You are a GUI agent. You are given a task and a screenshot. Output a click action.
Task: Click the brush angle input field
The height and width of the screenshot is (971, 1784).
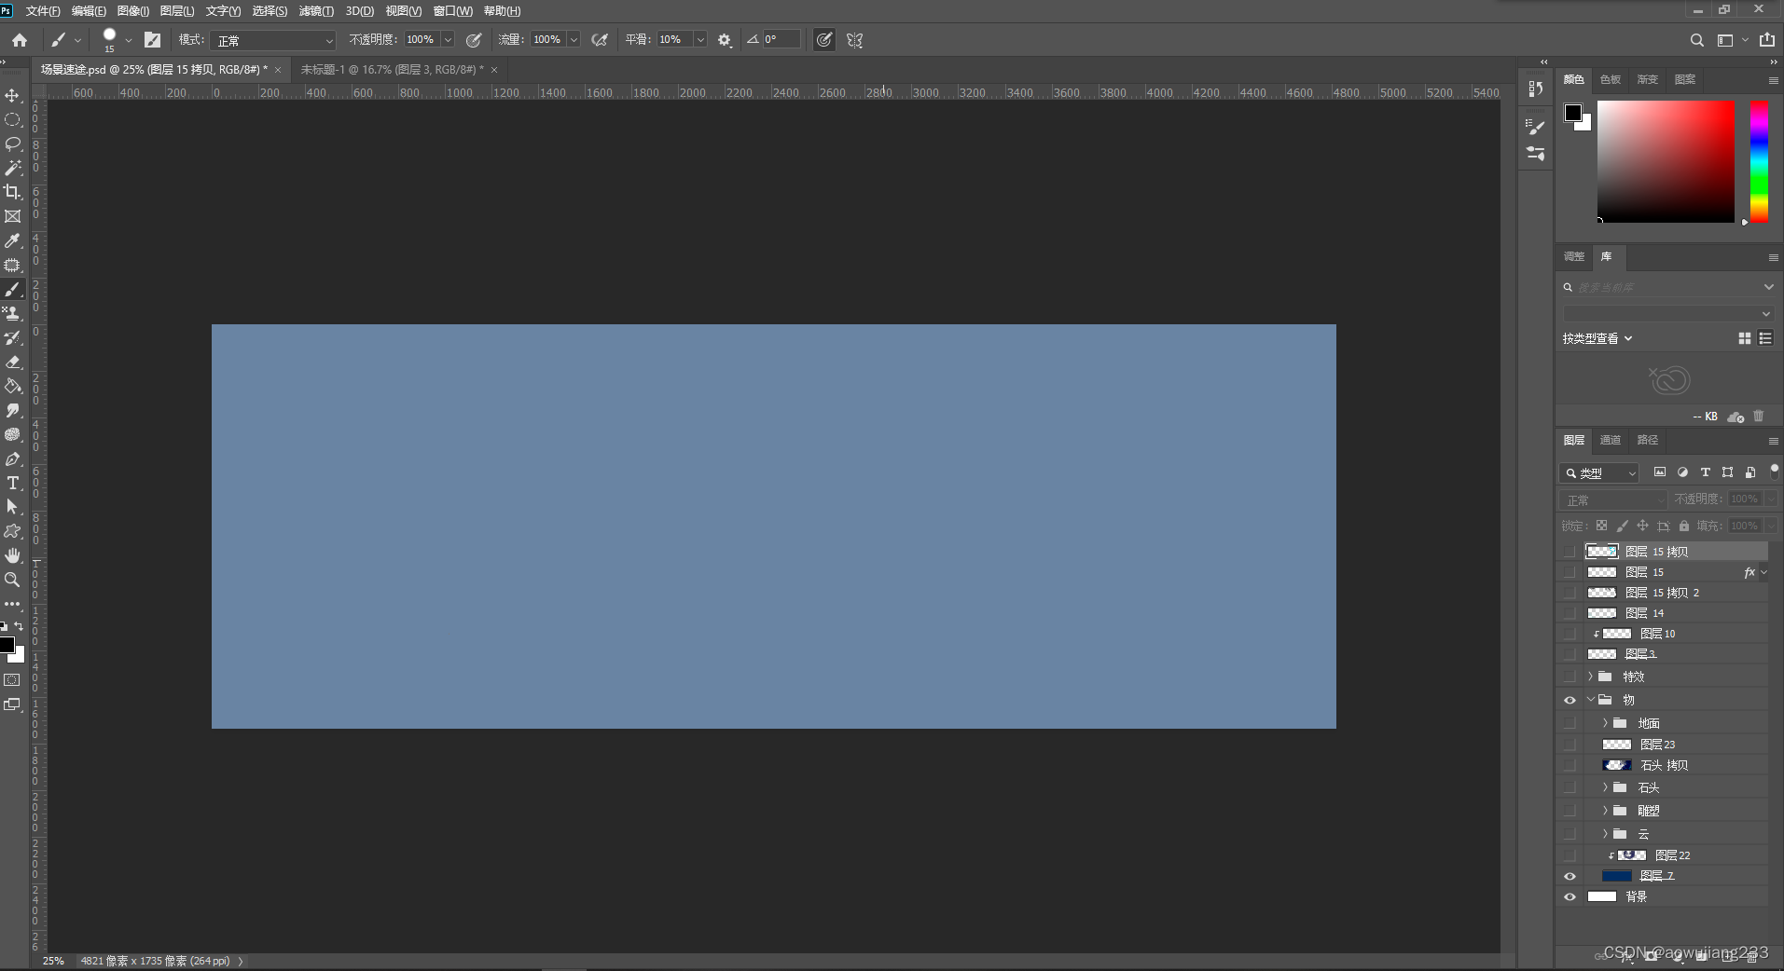(781, 40)
